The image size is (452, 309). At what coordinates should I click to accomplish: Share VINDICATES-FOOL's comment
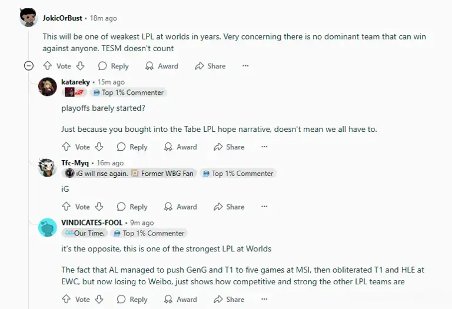[x=229, y=299]
